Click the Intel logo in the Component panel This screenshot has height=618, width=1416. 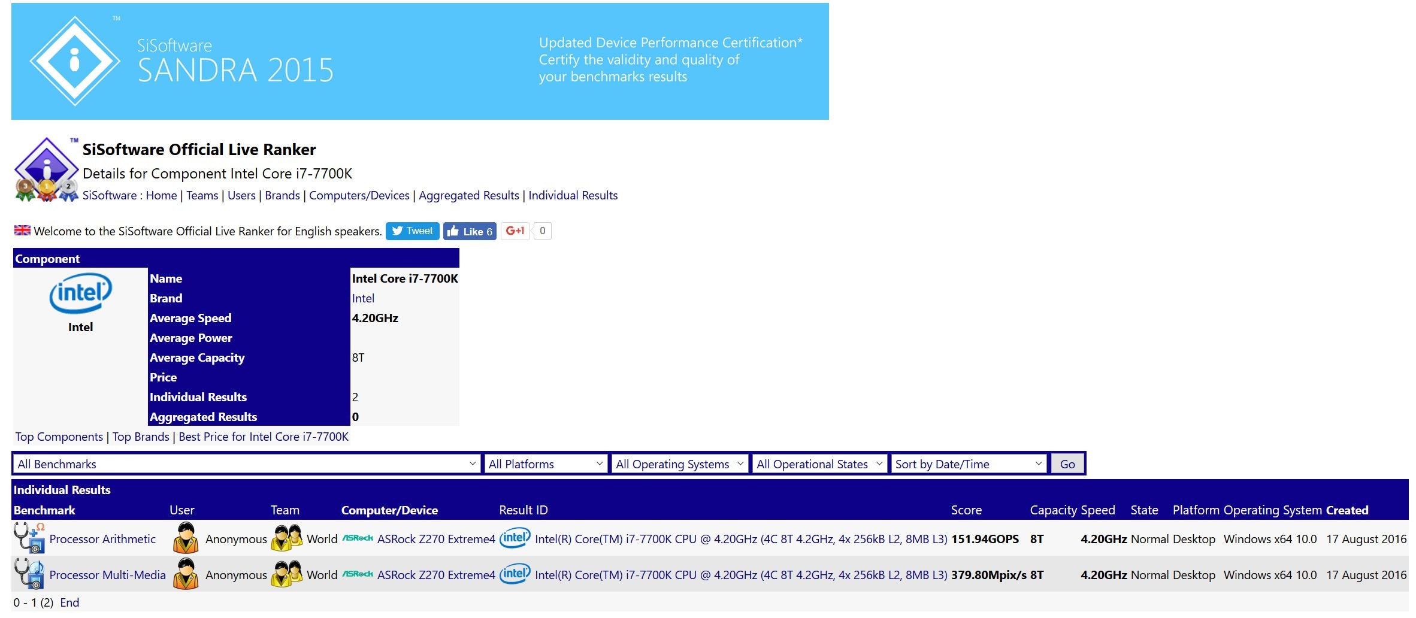click(80, 293)
